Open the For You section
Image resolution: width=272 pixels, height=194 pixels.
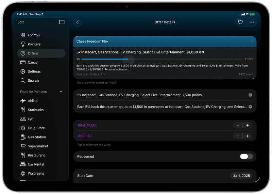coord(41,35)
